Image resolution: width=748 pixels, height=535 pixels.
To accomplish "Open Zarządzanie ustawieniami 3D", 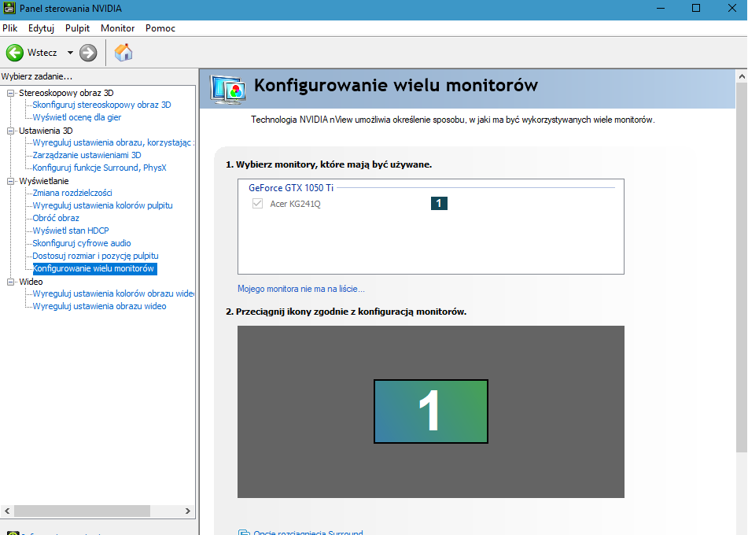I will pyautogui.click(x=87, y=155).
